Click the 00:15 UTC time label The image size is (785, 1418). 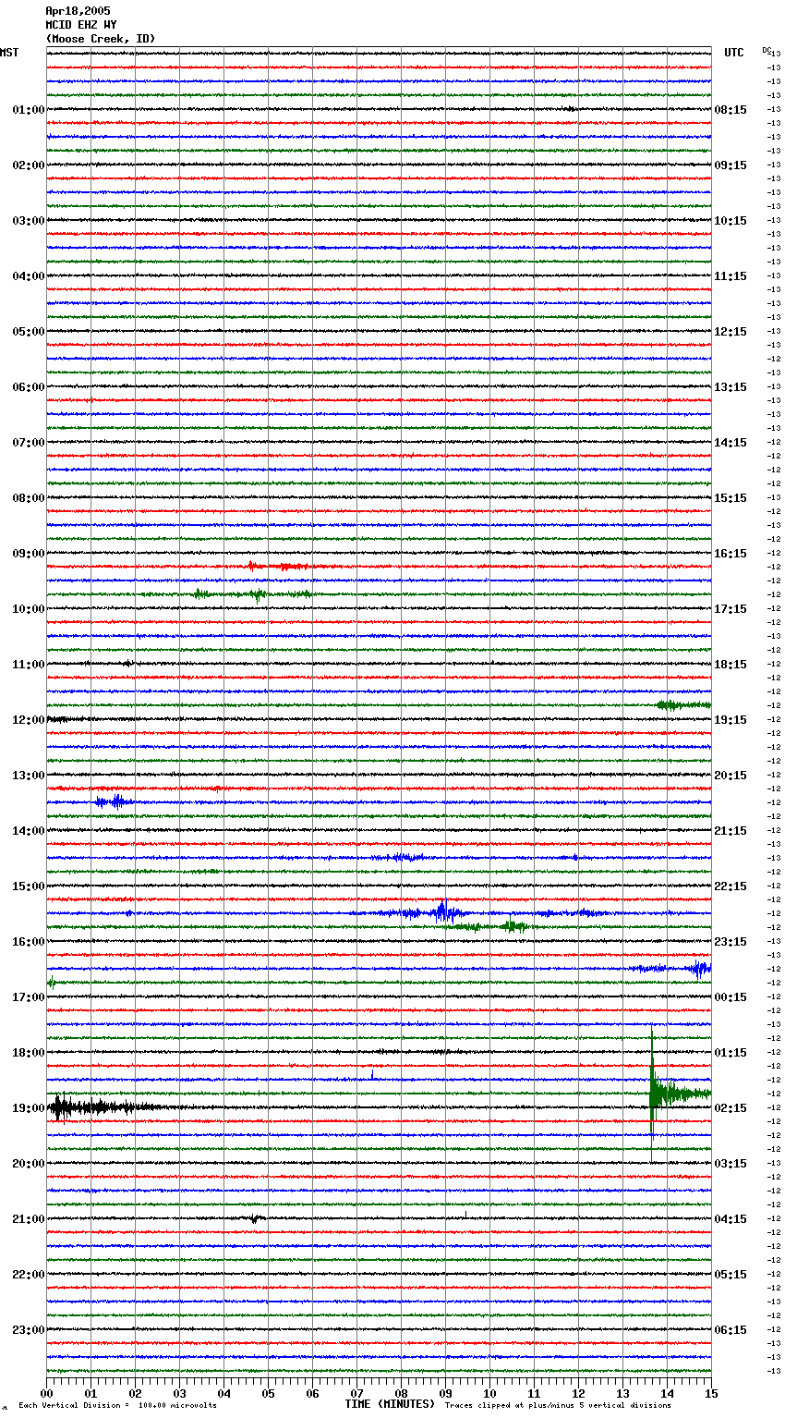point(731,997)
